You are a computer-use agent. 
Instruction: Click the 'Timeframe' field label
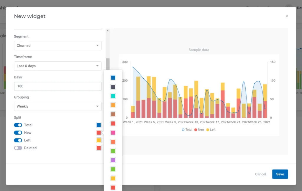[x=23, y=57]
